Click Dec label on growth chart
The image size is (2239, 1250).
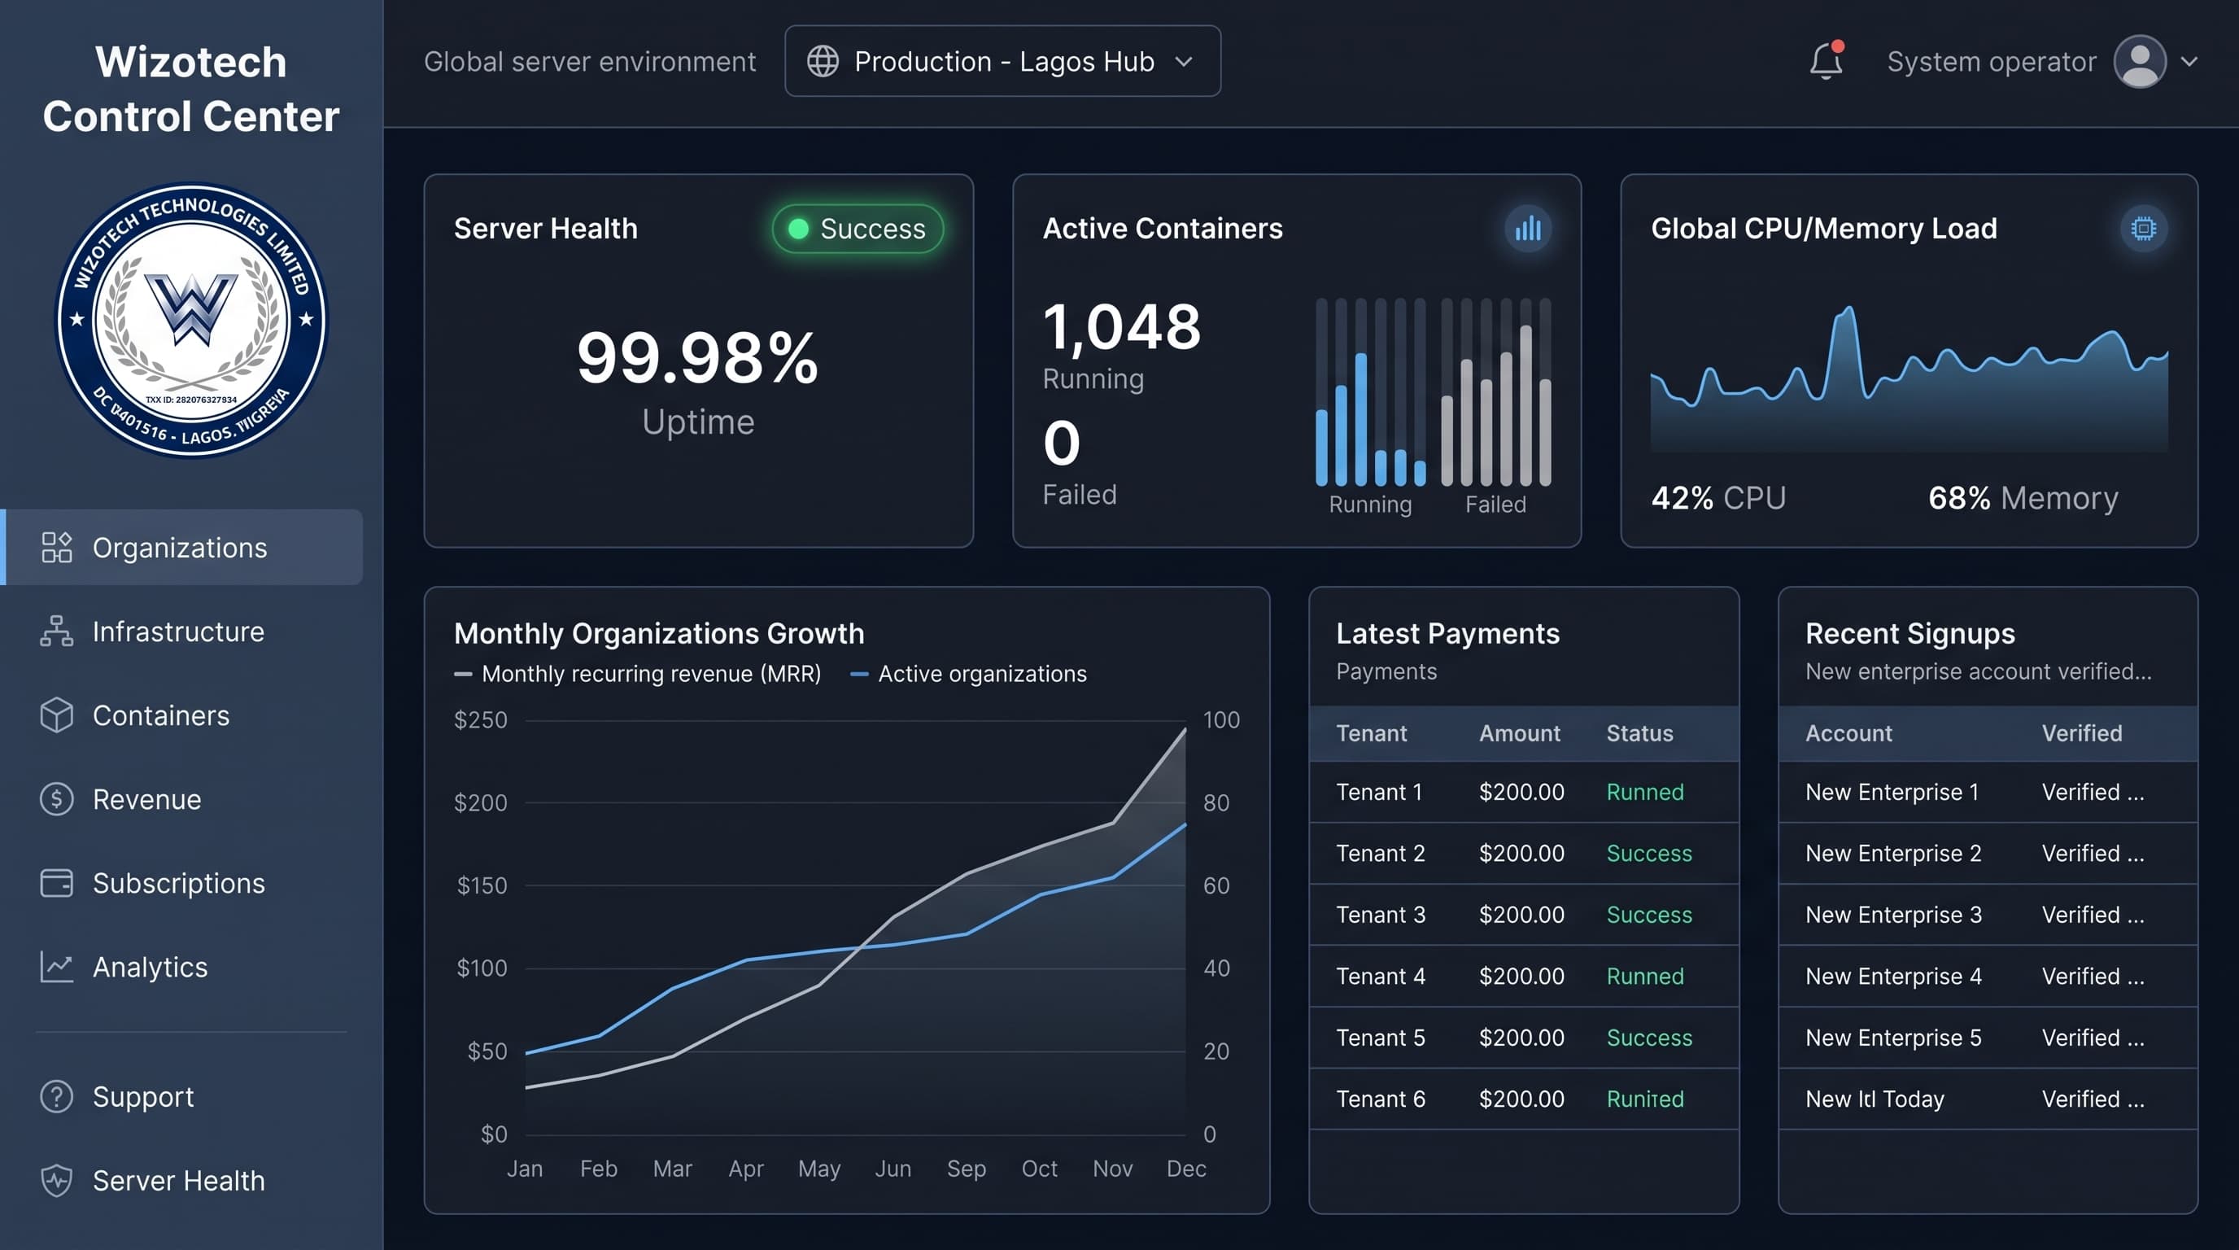click(x=1185, y=1169)
